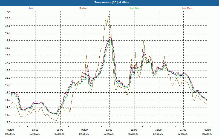Click the 15,5 y-axis value
Image resolution: width=219 pixels, height=137 pixels.
click(x=8, y=85)
